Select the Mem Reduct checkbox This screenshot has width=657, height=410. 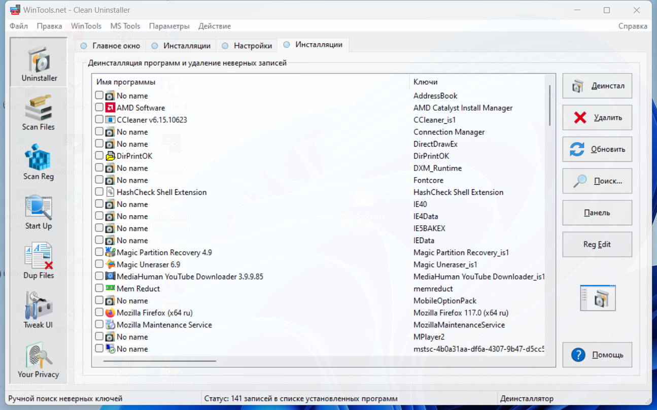click(99, 288)
